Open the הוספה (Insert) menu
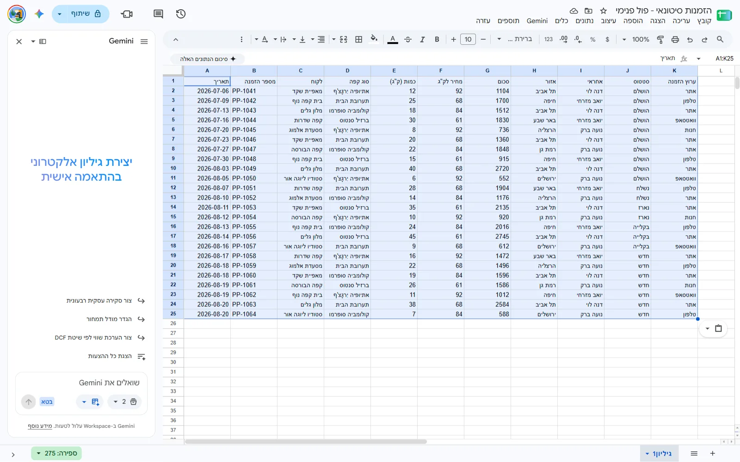740x462 pixels. (x=633, y=21)
